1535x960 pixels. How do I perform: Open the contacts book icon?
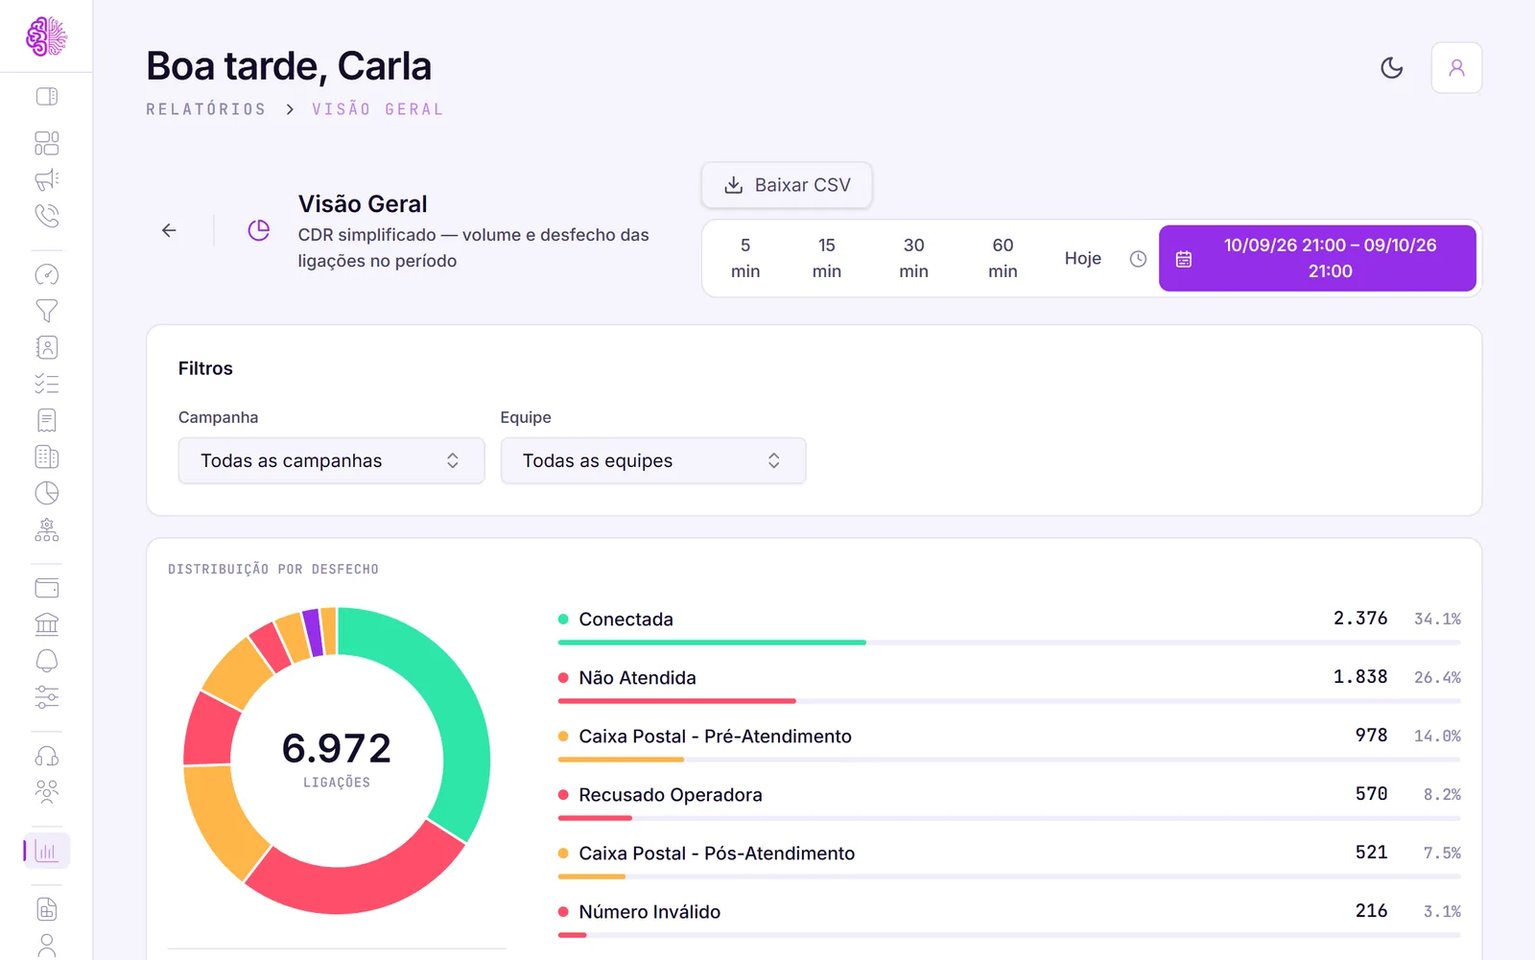click(x=46, y=347)
